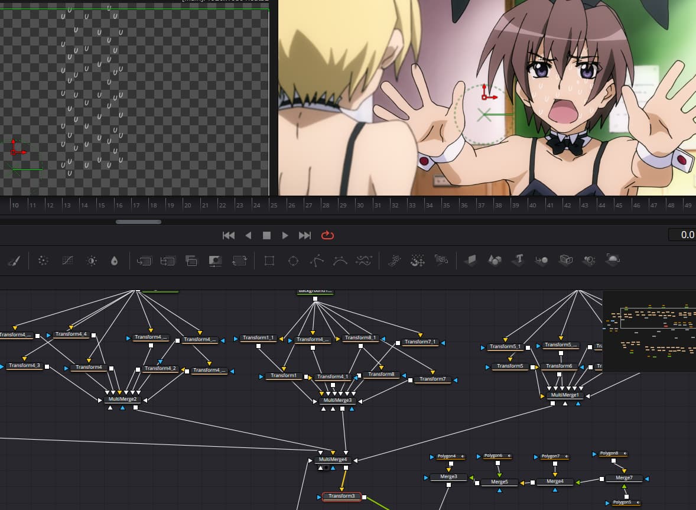Select the Ellipse mask tool

click(293, 261)
